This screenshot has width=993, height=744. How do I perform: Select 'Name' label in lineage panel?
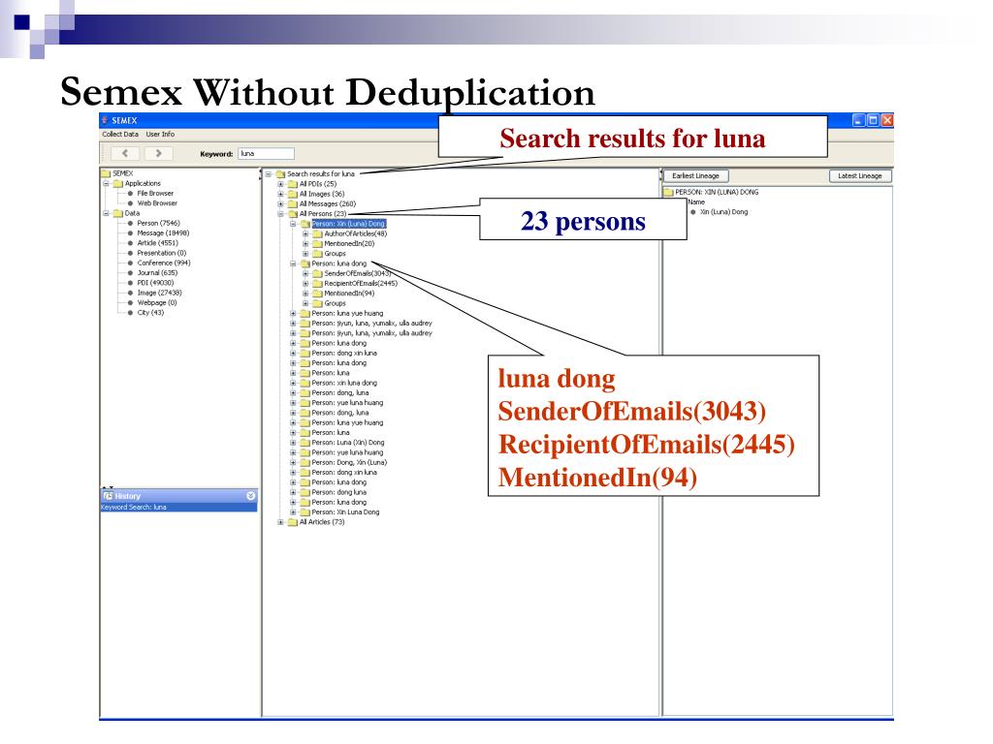696,201
